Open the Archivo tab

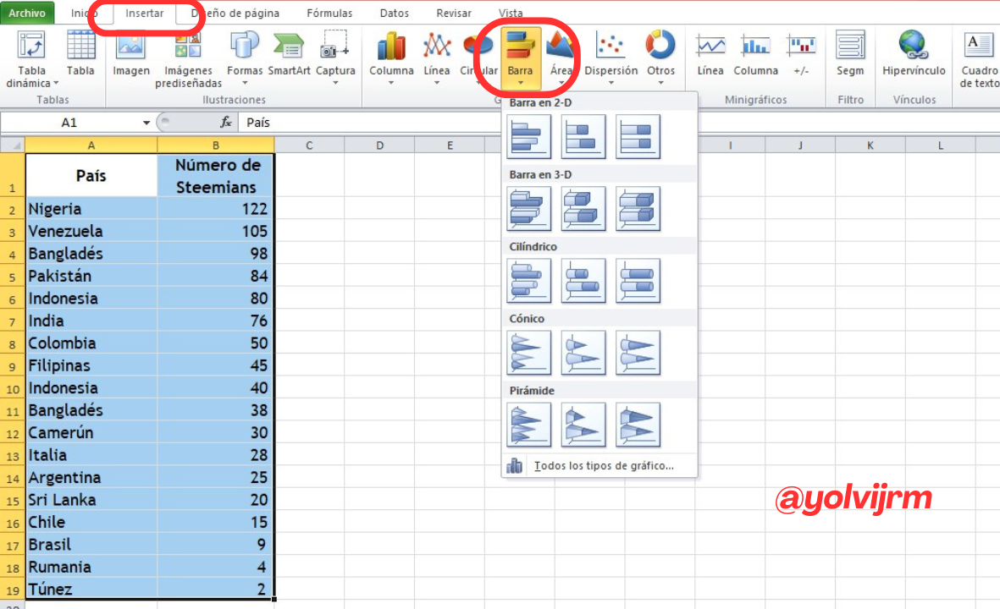[27, 13]
